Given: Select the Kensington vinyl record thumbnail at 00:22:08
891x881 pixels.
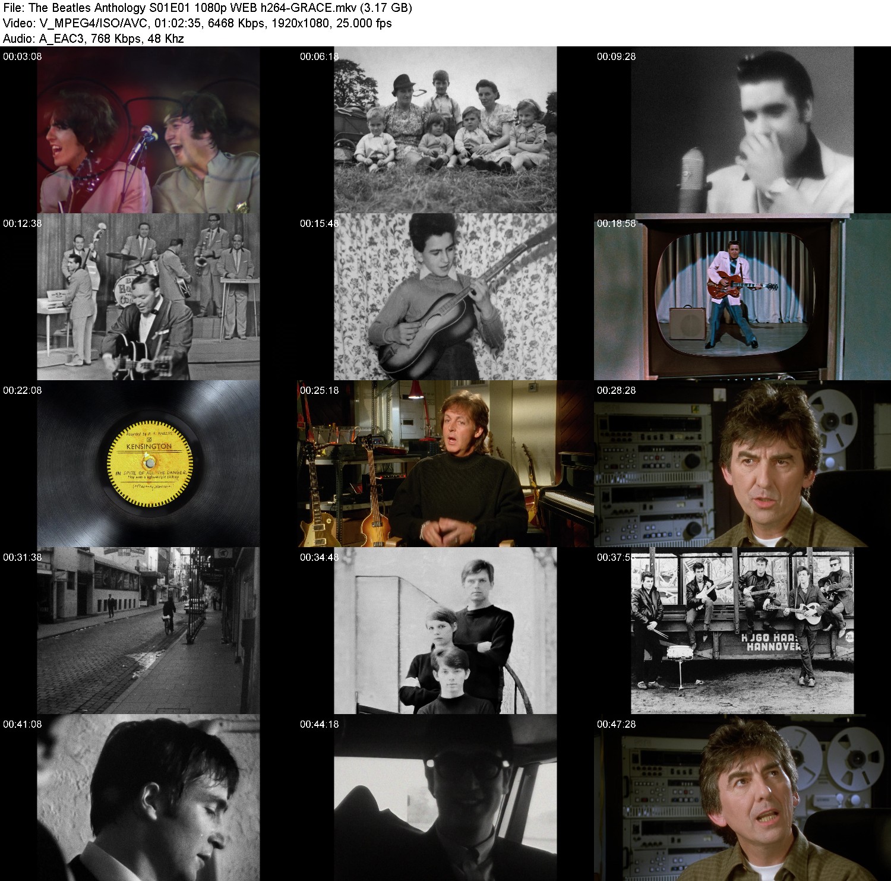Looking at the screenshot, I should (148, 463).
